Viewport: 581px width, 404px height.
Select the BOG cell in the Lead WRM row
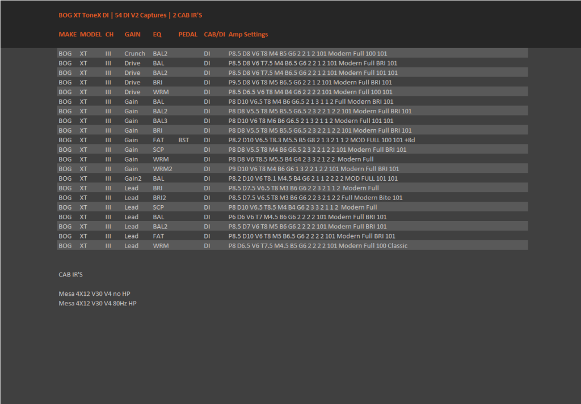click(x=65, y=246)
